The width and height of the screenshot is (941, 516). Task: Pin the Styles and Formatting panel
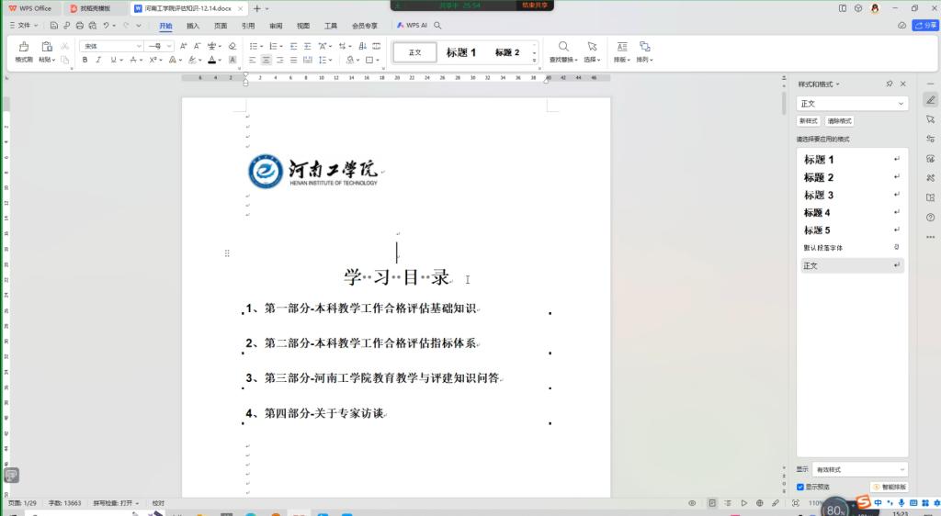point(890,84)
